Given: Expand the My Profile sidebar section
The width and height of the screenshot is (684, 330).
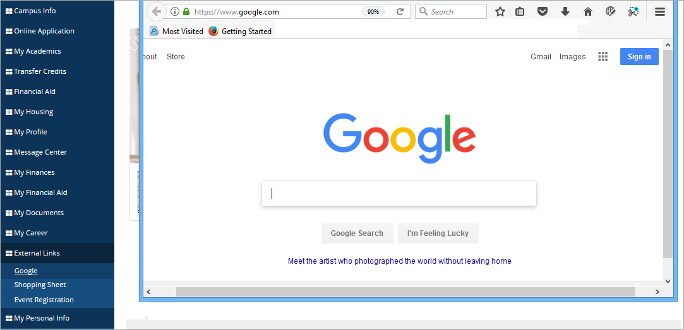Looking at the screenshot, I should click(x=57, y=132).
